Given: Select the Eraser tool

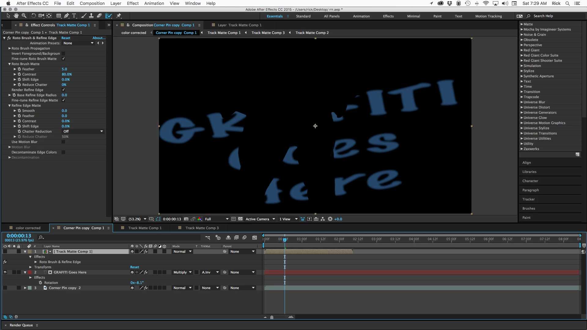Looking at the screenshot, I should (99, 16).
